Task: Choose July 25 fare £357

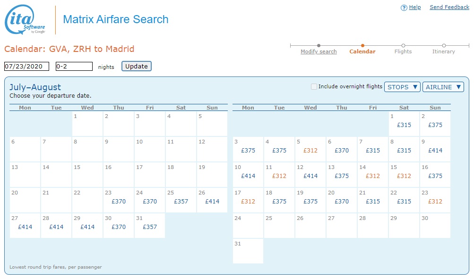Action: tap(181, 201)
